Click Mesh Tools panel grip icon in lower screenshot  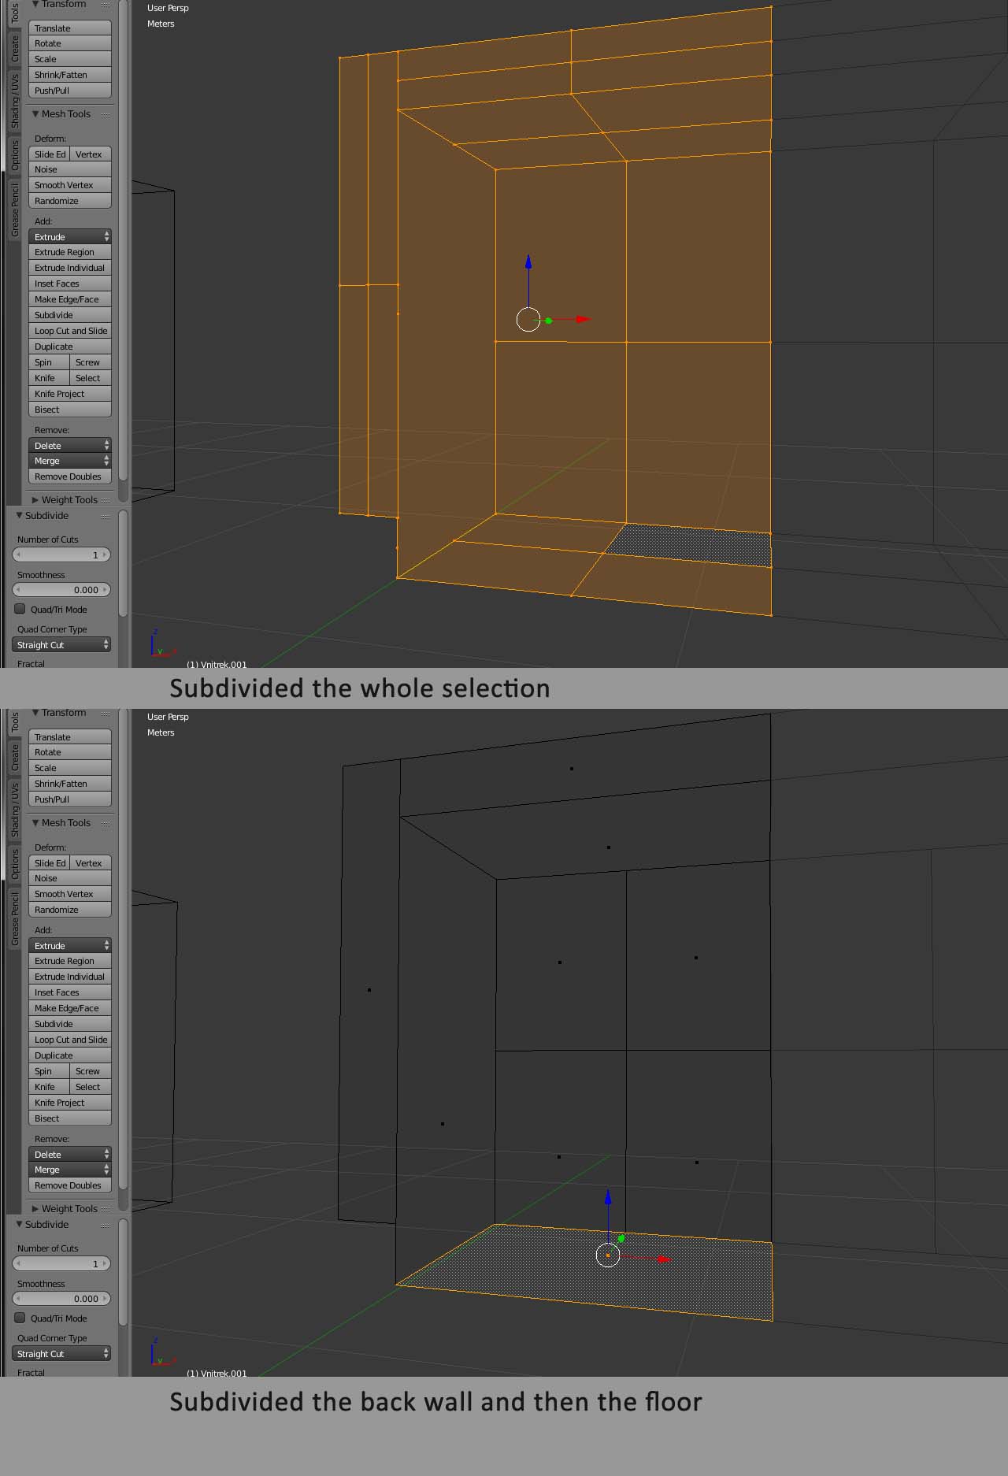[106, 824]
